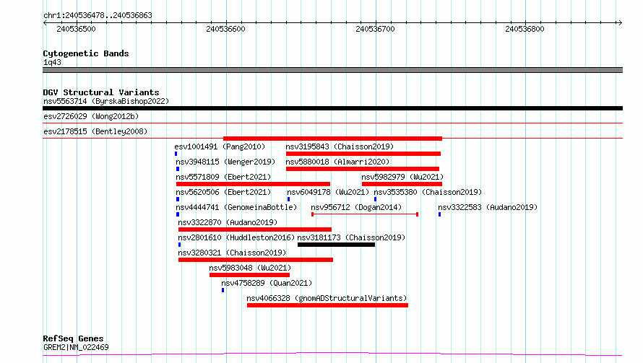The width and height of the screenshot is (643, 363).
Task: Select the red bar under nsv3322870
Action: pos(255,229)
